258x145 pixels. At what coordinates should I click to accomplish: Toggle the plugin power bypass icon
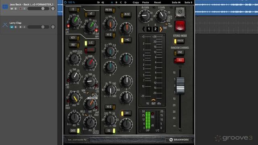(x=65, y=2)
